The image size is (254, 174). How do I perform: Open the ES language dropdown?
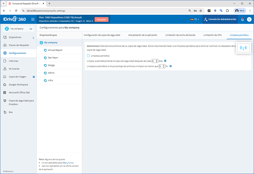[x=195, y=19]
